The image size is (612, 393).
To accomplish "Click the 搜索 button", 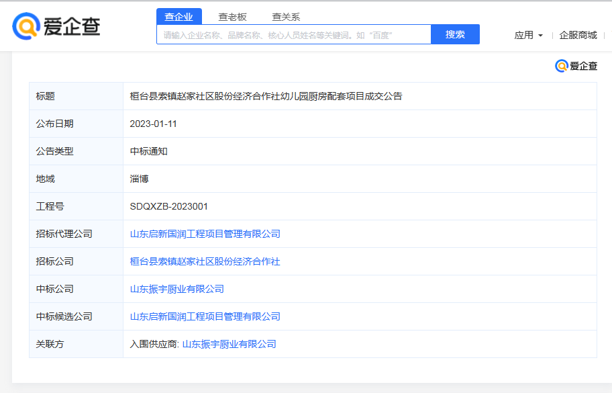I will [x=455, y=34].
